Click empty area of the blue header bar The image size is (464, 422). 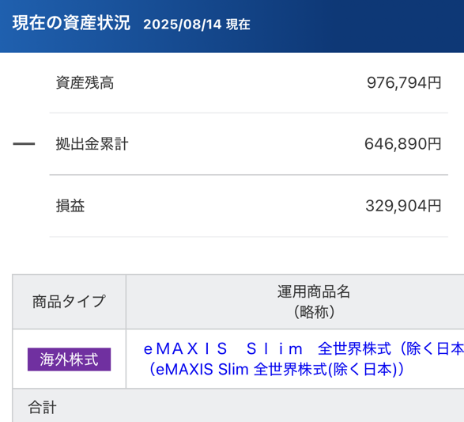(x=355, y=26)
